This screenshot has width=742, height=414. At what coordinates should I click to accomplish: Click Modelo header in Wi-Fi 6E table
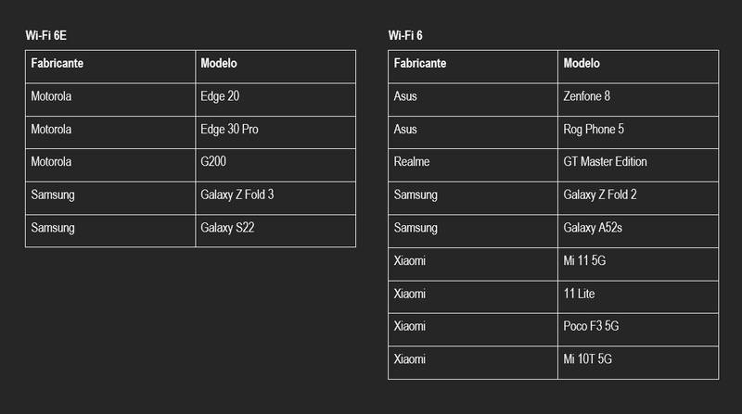pos(275,67)
